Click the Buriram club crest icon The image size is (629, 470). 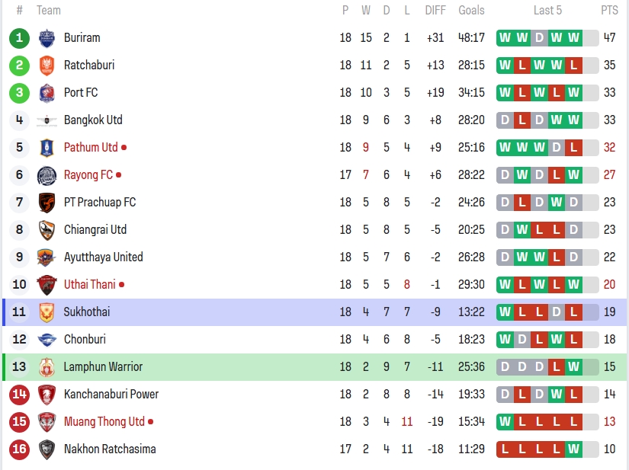pos(47,38)
